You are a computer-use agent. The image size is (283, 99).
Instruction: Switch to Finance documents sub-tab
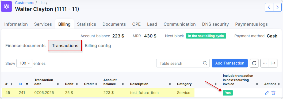pos(25,45)
